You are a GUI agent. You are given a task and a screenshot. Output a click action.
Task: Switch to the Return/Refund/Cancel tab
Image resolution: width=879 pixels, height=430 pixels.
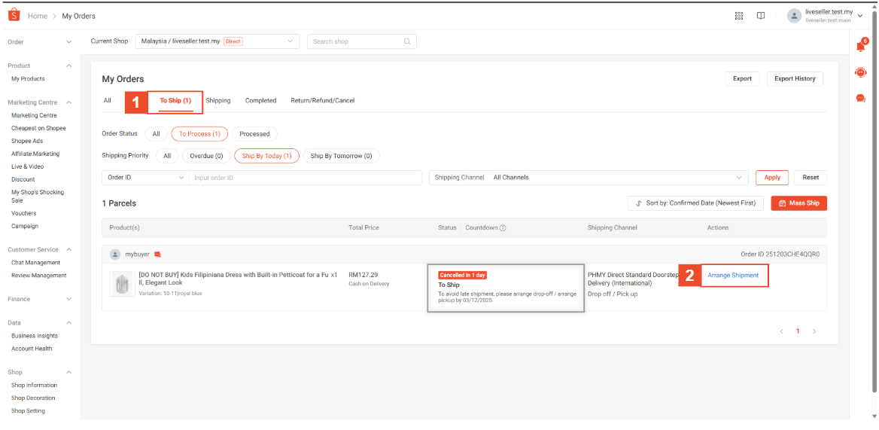(x=322, y=100)
